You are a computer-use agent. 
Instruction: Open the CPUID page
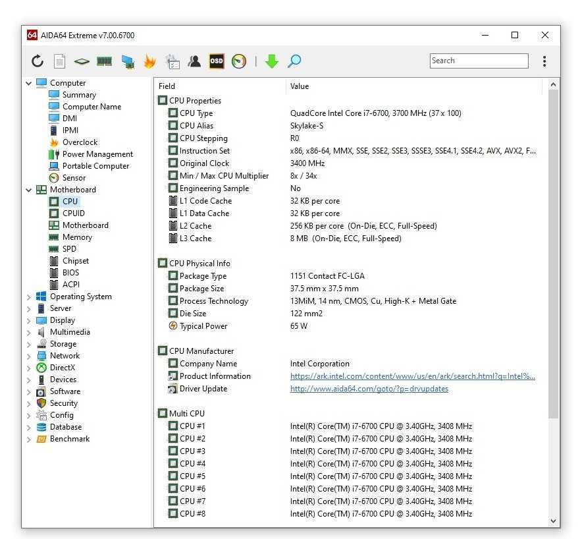pyautogui.click(x=73, y=213)
